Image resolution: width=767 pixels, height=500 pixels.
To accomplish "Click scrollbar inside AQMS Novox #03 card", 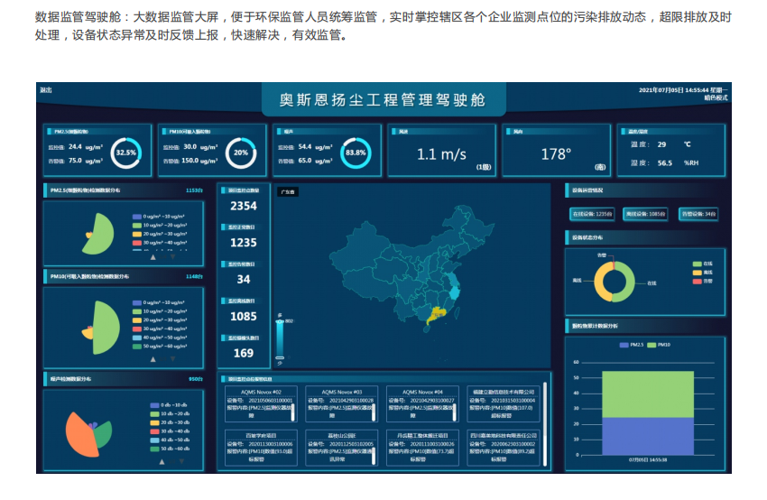I will 374,412.
